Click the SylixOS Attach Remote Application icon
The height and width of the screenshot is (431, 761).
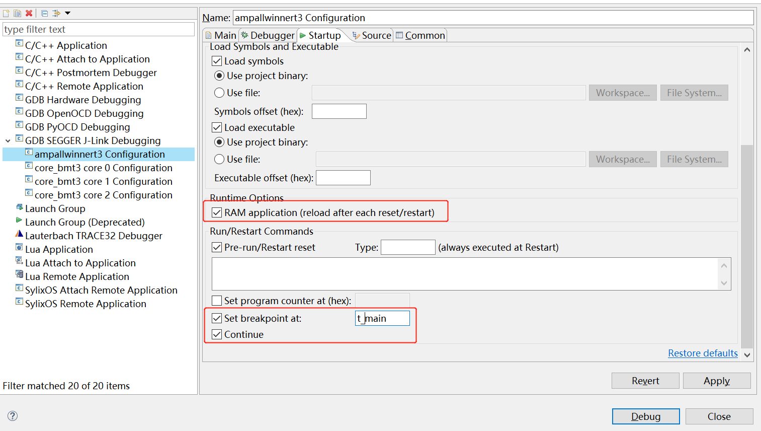pos(19,288)
